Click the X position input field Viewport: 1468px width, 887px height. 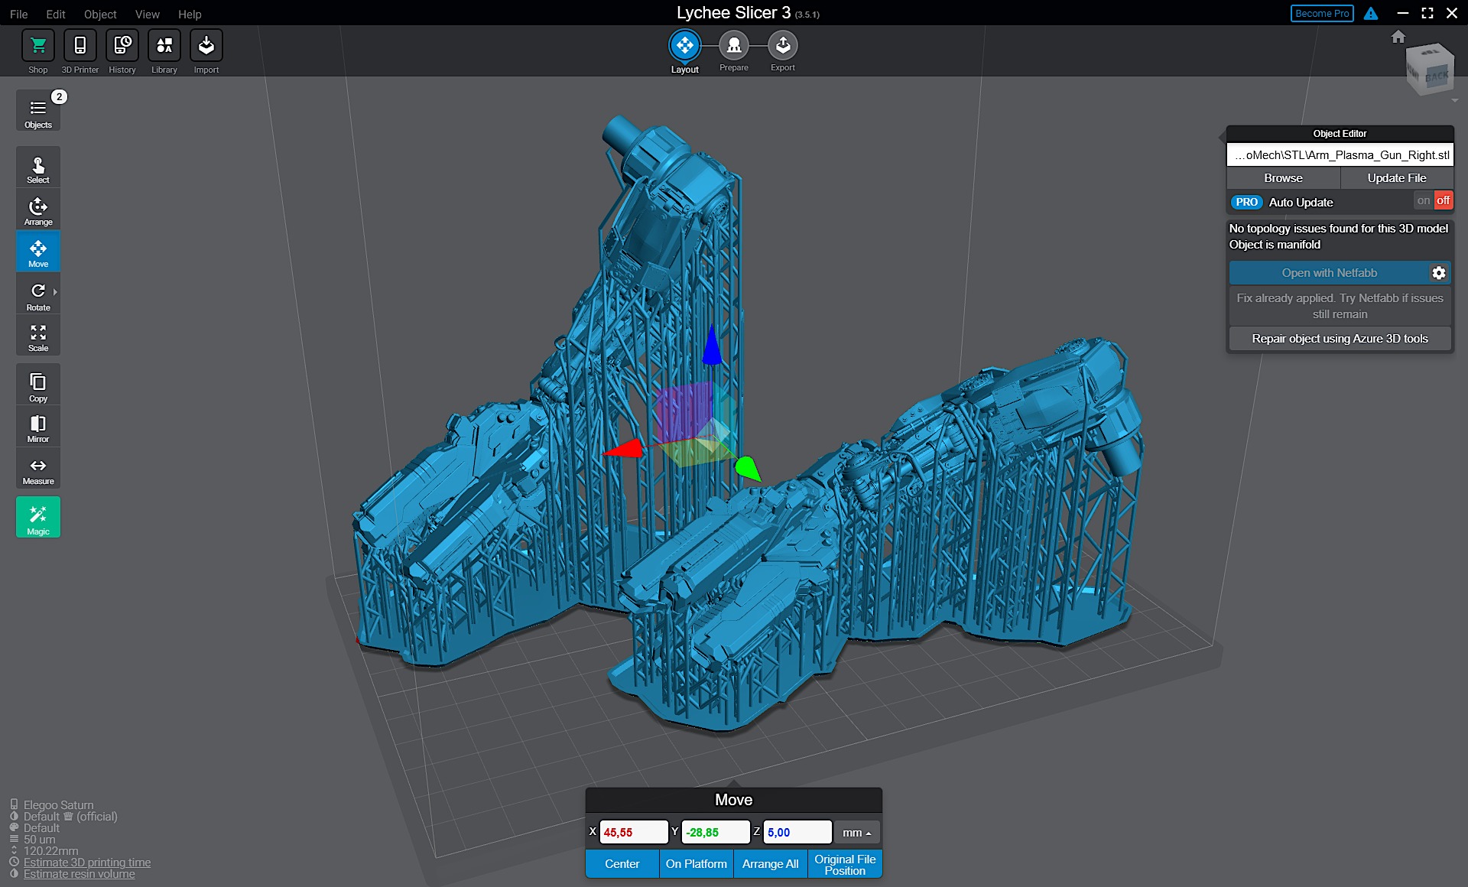point(633,833)
